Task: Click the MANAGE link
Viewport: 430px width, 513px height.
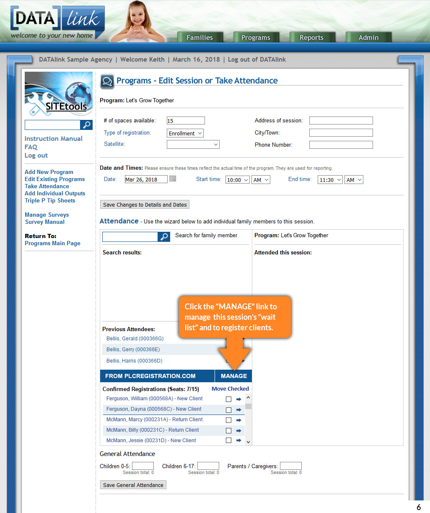Action: pos(233,376)
